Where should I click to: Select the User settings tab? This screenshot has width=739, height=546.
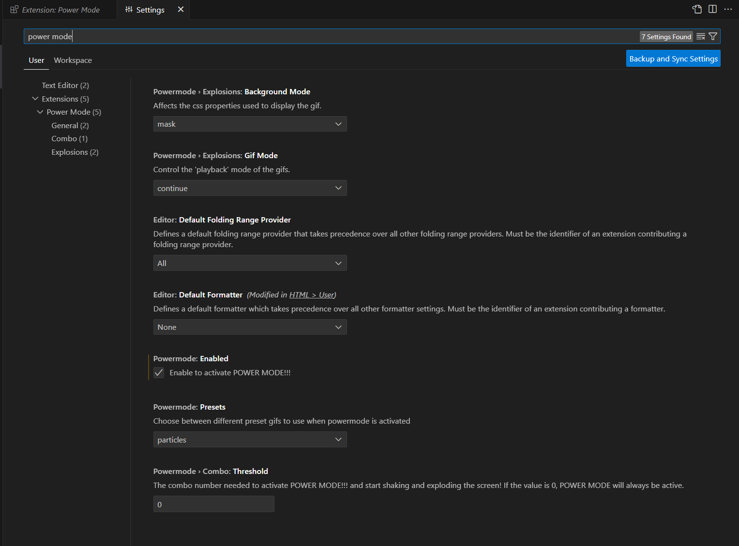(36, 60)
